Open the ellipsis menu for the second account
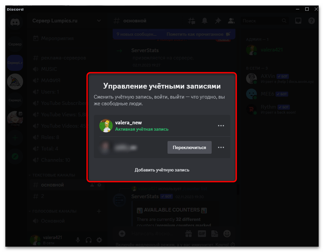The height and width of the screenshot is (252, 324). pyautogui.click(x=221, y=147)
